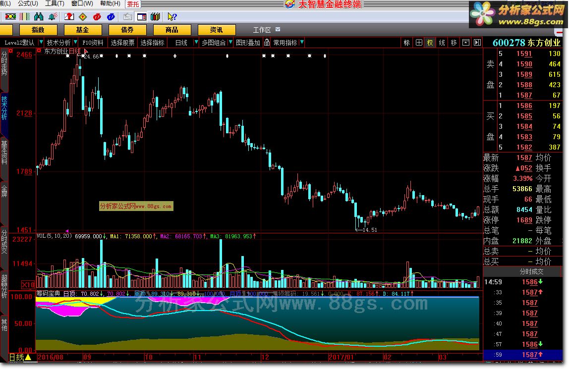The width and height of the screenshot is (569, 369).
Task: Select the 指数 category button
Action: (38, 30)
